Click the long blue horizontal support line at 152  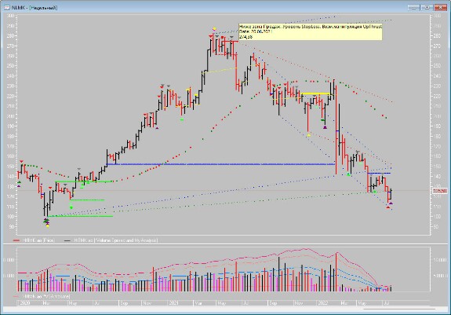point(220,164)
